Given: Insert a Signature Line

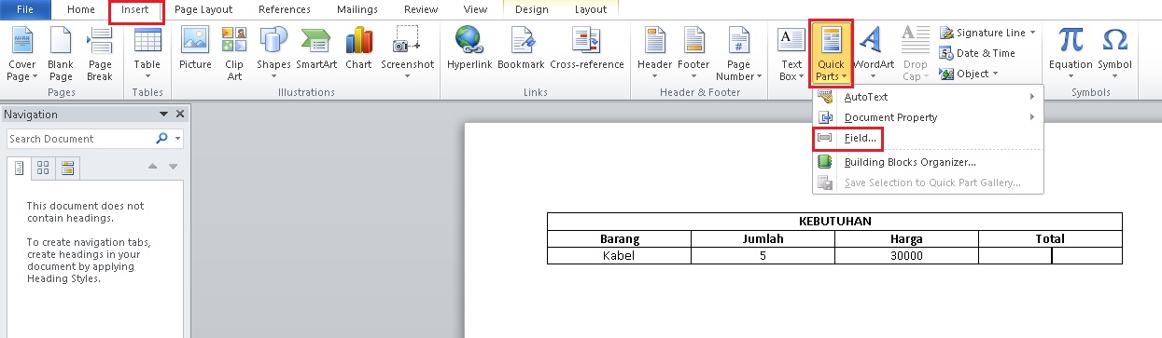Looking at the screenshot, I should pyautogui.click(x=988, y=33).
